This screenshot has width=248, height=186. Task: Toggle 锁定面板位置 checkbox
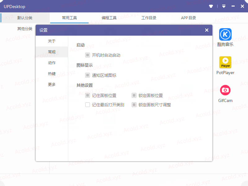134,95
